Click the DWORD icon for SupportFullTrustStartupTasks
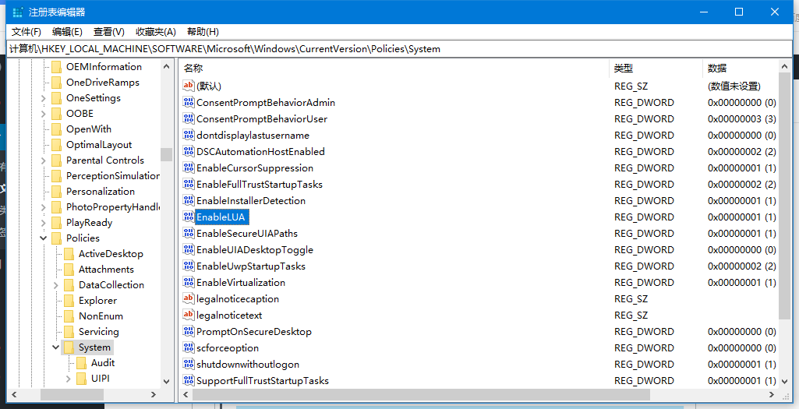Image resolution: width=799 pixels, height=409 pixels. 189,380
